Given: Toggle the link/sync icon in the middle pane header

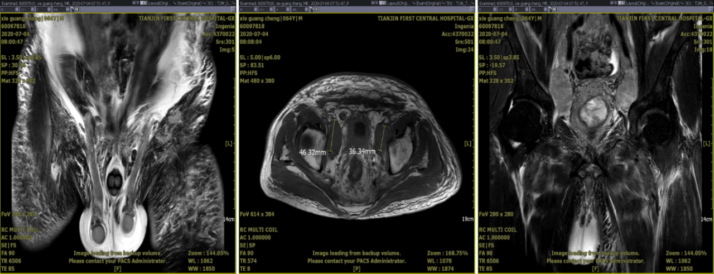Looking at the screenshot, I should 374,3.
